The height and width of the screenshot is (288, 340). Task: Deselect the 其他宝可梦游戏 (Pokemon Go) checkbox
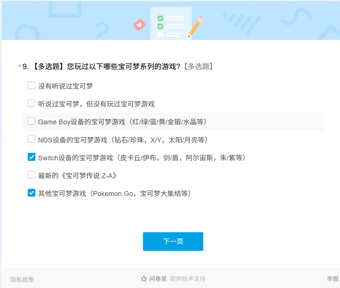point(31,193)
